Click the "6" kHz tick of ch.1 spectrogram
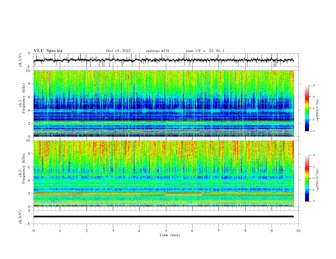Viewport: 336px width, 259px height. click(x=30, y=97)
